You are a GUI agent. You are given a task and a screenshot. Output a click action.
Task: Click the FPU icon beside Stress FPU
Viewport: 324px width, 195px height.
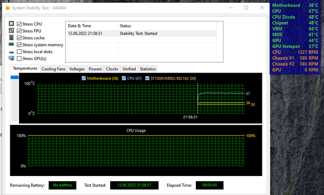(x=12, y=30)
